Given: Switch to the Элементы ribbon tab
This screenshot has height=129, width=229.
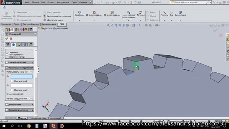Looking at the screenshot, I should click(x=6, y=24).
